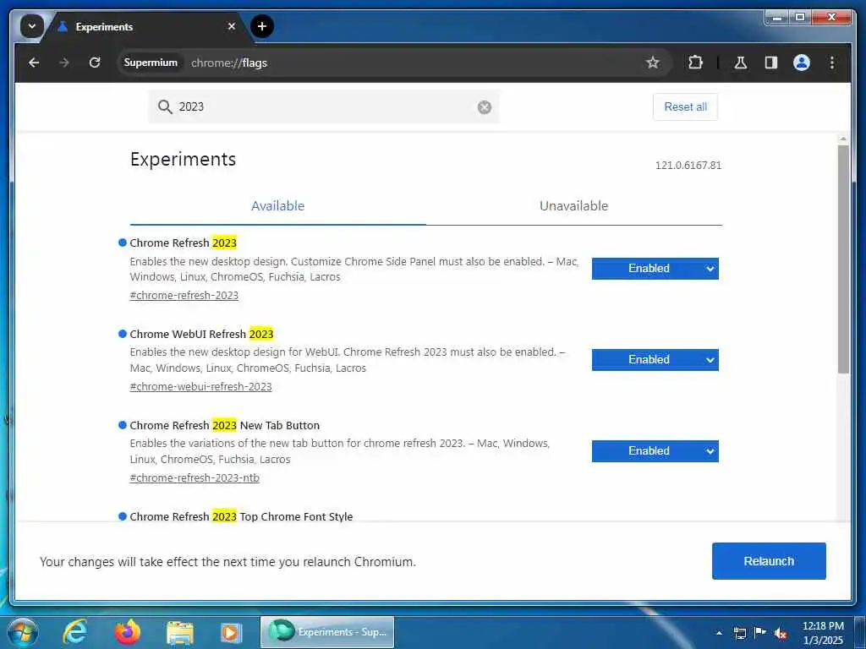Image resolution: width=866 pixels, height=649 pixels.
Task: Select the Experiments browser tab
Action: coord(146,26)
